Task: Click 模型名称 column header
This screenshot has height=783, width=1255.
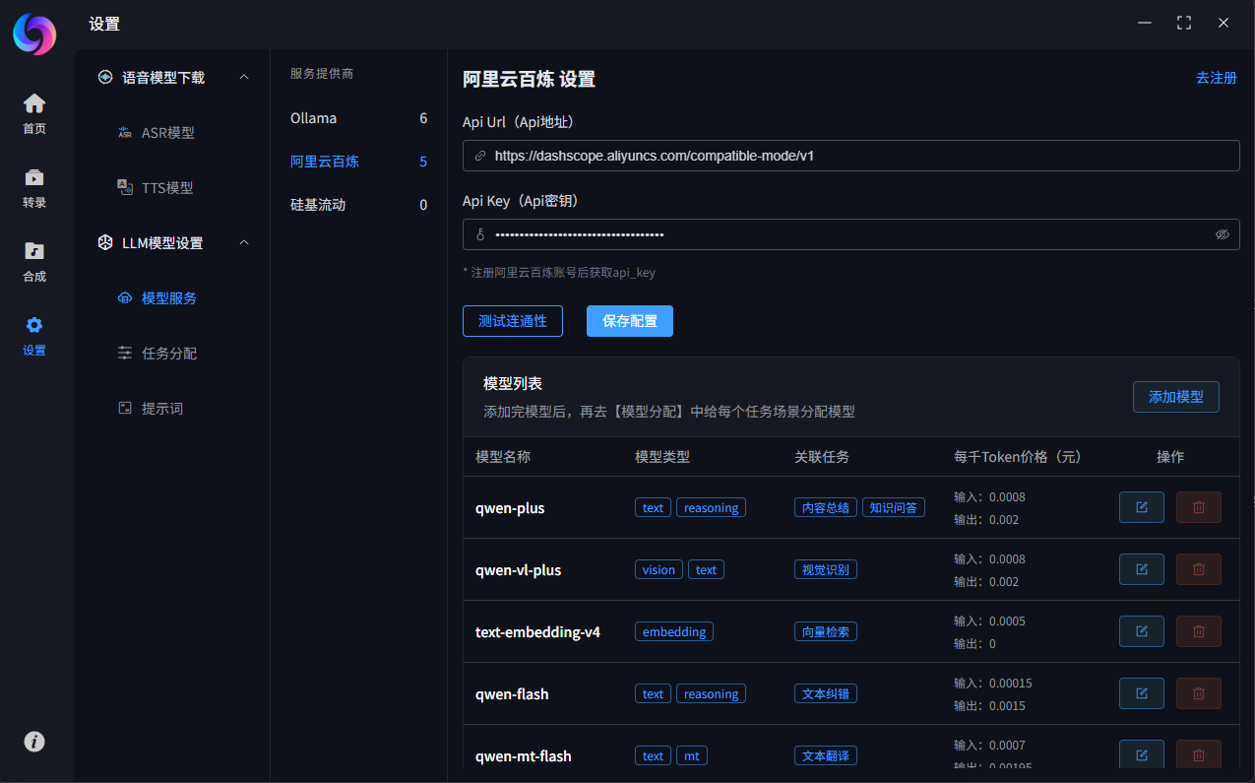Action: coord(503,457)
